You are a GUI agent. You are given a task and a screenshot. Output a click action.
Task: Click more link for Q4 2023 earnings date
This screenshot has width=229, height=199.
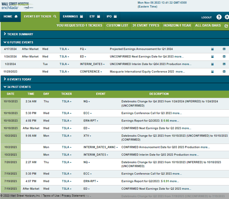tap(179, 56)
